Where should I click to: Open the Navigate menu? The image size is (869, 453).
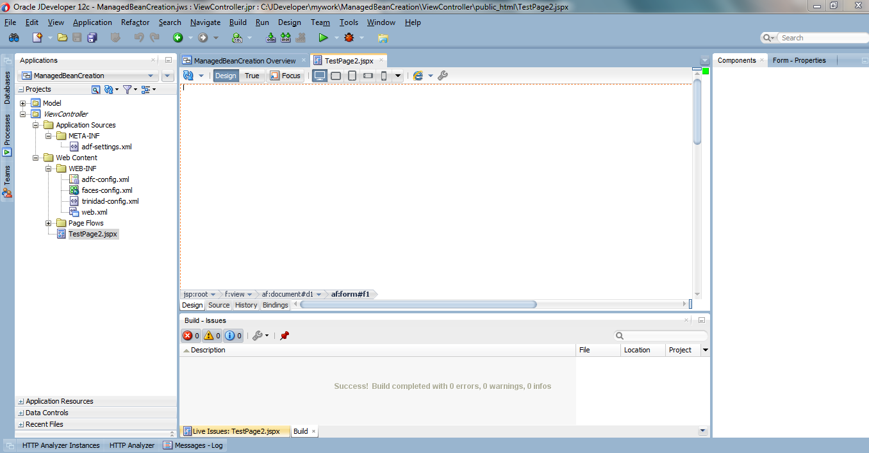(x=205, y=22)
